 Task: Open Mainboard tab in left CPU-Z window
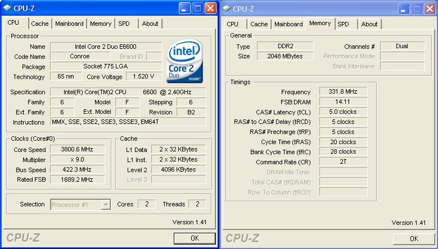pos(69,24)
